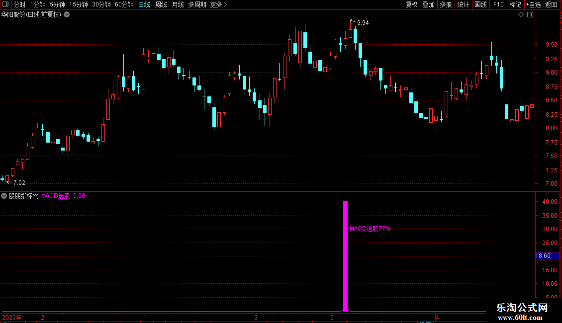Click the 9.94 high price label
562x323 pixels.
(x=363, y=23)
